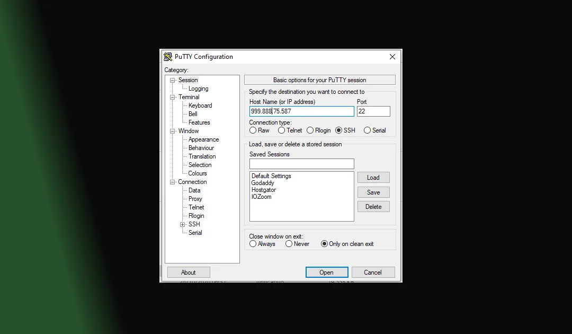
Task: Select the IOZoom saved session
Action: pyautogui.click(x=262, y=197)
